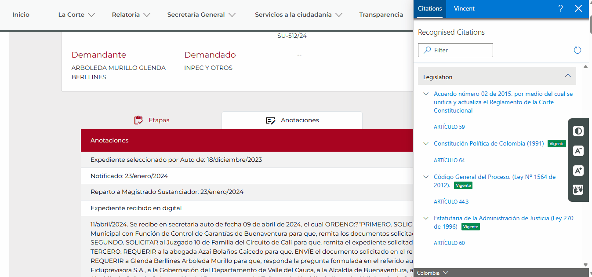
Task: Switch to the Vincent tab
Action: 464,8
